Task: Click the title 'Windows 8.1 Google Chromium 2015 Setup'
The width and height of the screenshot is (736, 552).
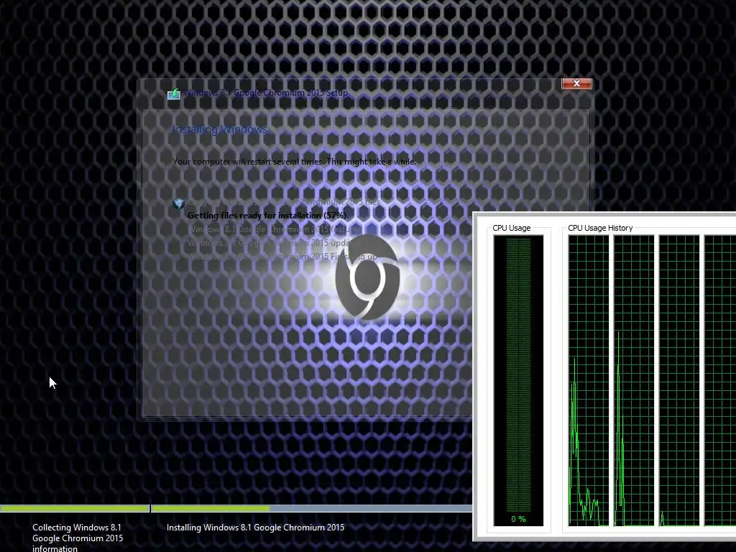Action: (x=266, y=93)
